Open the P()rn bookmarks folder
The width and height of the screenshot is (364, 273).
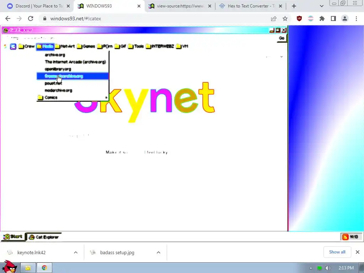[105, 47]
